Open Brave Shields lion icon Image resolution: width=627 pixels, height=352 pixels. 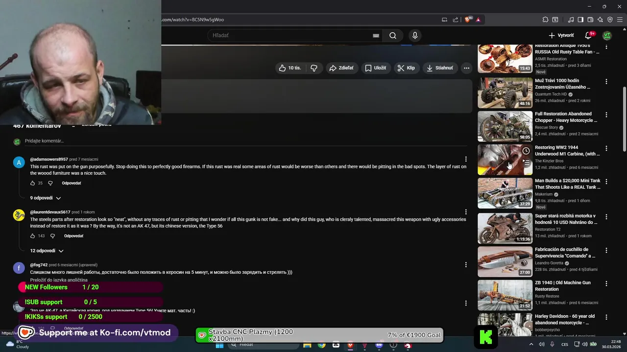[x=467, y=20]
